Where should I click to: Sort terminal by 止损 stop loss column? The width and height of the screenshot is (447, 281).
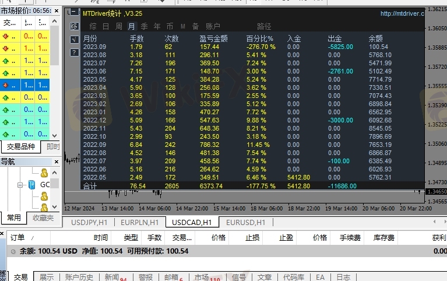click(x=246, y=238)
